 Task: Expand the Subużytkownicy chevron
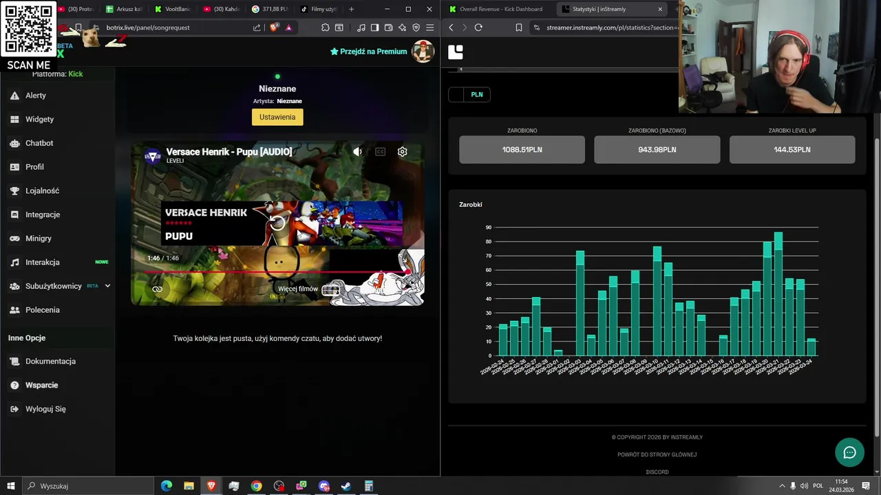pyautogui.click(x=107, y=286)
